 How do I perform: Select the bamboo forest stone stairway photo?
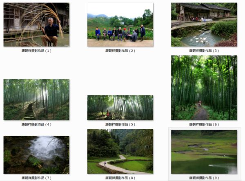(x=36, y=99)
